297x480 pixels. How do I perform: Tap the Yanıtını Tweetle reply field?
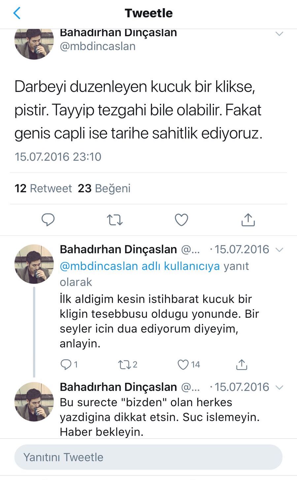coord(148,457)
